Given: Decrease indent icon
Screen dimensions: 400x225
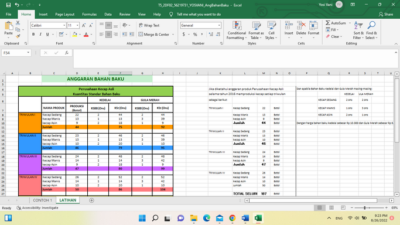Looking at the screenshot, I should pos(125,34).
